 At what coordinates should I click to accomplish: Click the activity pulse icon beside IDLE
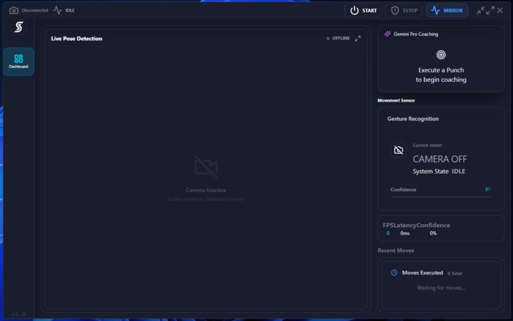[x=57, y=10]
